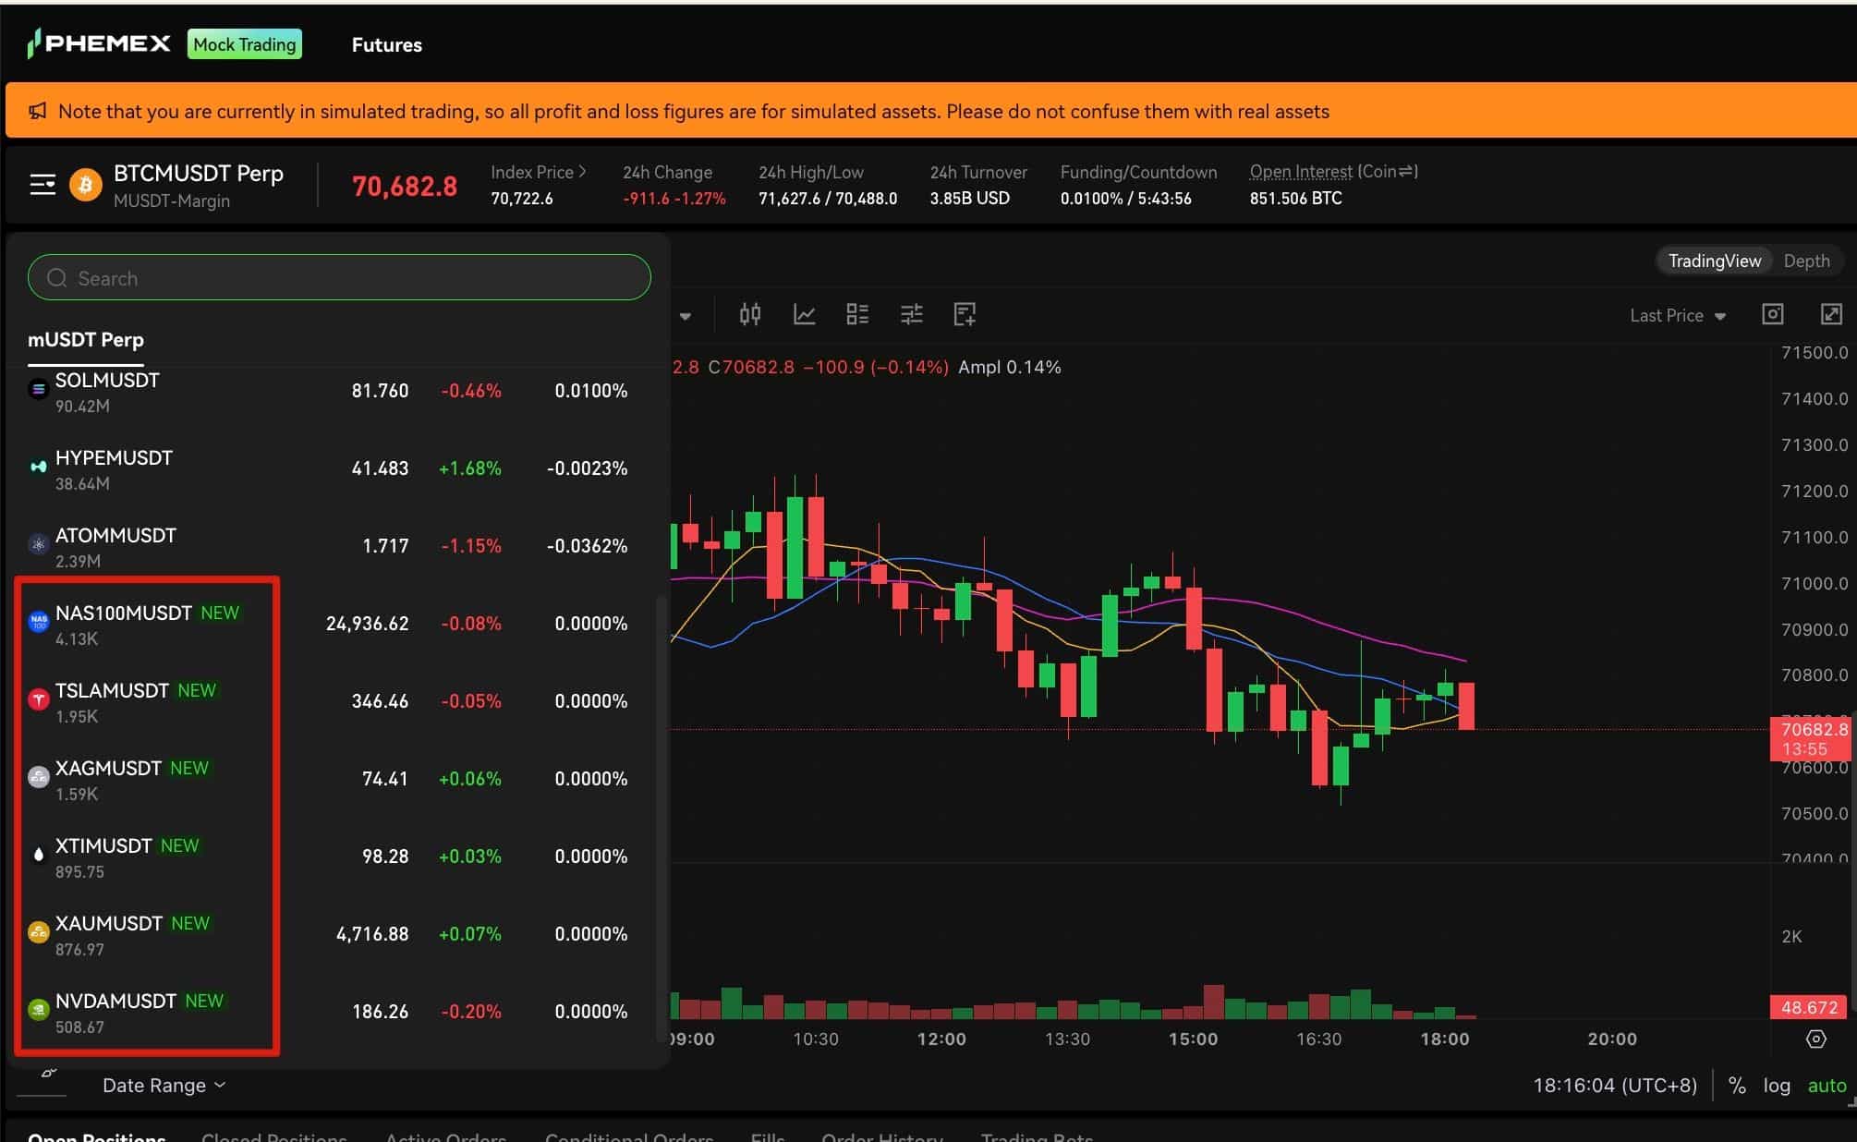
Task: Toggle the market list hamburger icon
Action: (x=42, y=185)
